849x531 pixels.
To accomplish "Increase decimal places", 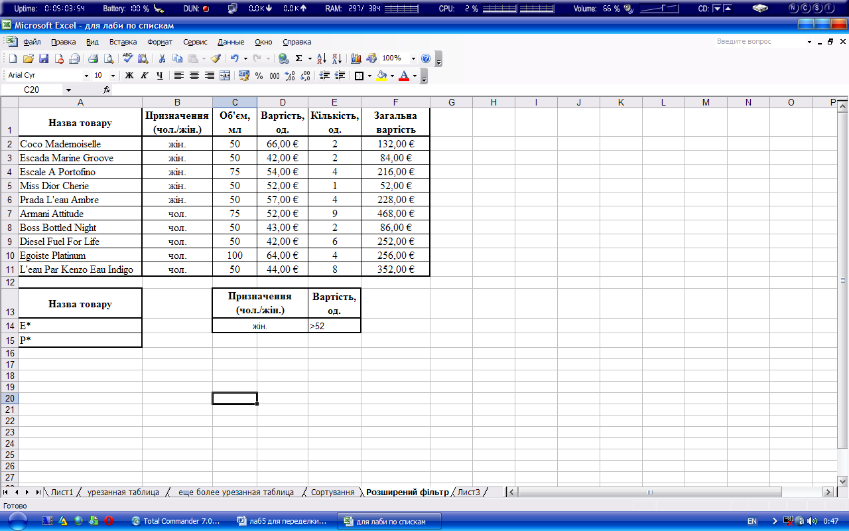I will click(x=290, y=76).
